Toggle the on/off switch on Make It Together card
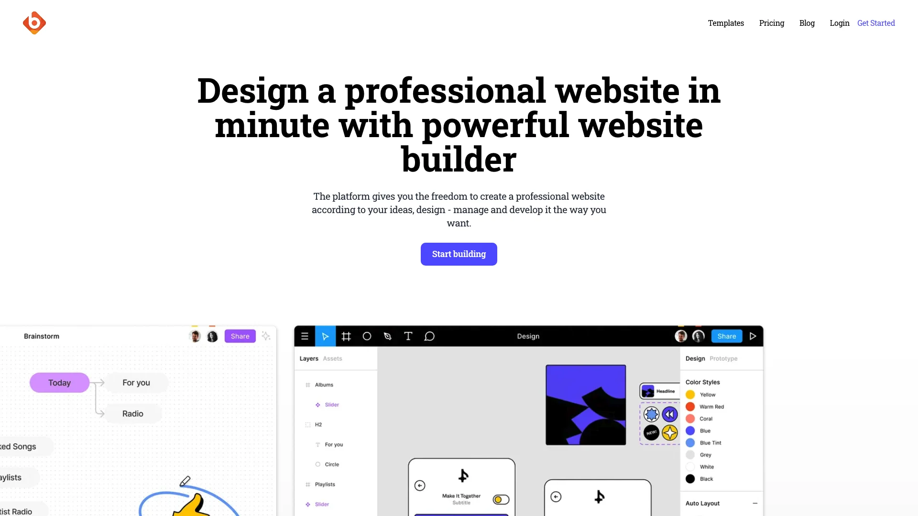Image resolution: width=918 pixels, height=516 pixels. [x=501, y=499]
